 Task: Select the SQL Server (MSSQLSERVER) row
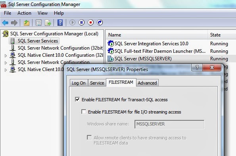pos(143,59)
